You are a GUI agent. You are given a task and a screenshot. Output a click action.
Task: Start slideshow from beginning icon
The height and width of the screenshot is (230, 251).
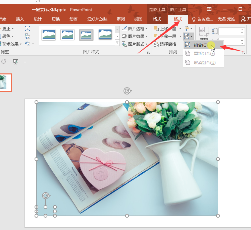(x=15, y=62)
